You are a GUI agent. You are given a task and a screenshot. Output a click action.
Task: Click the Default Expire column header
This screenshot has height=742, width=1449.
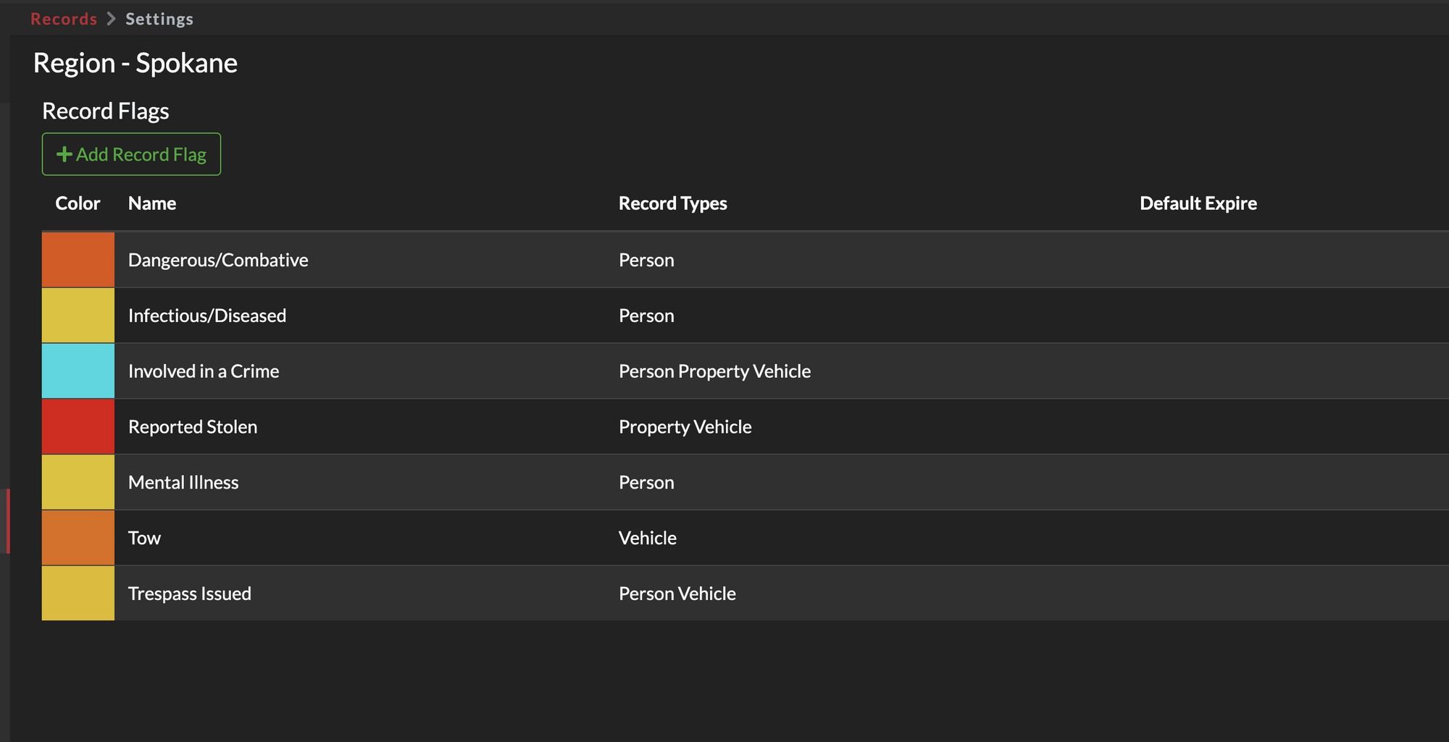pyautogui.click(x=1197, y=203)
